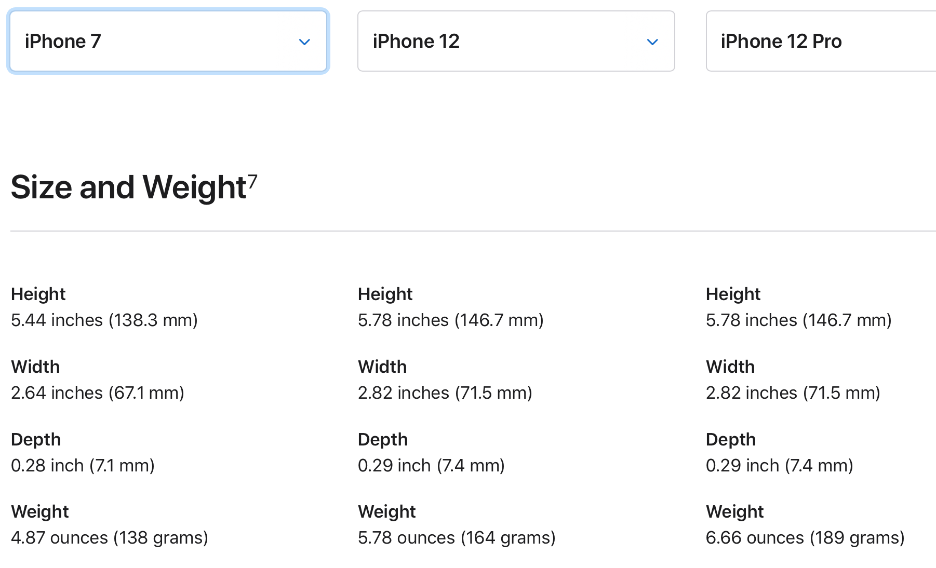Open footnote 7 next to Size and Weight
The image size is (936, 568).
coord(252,181)
